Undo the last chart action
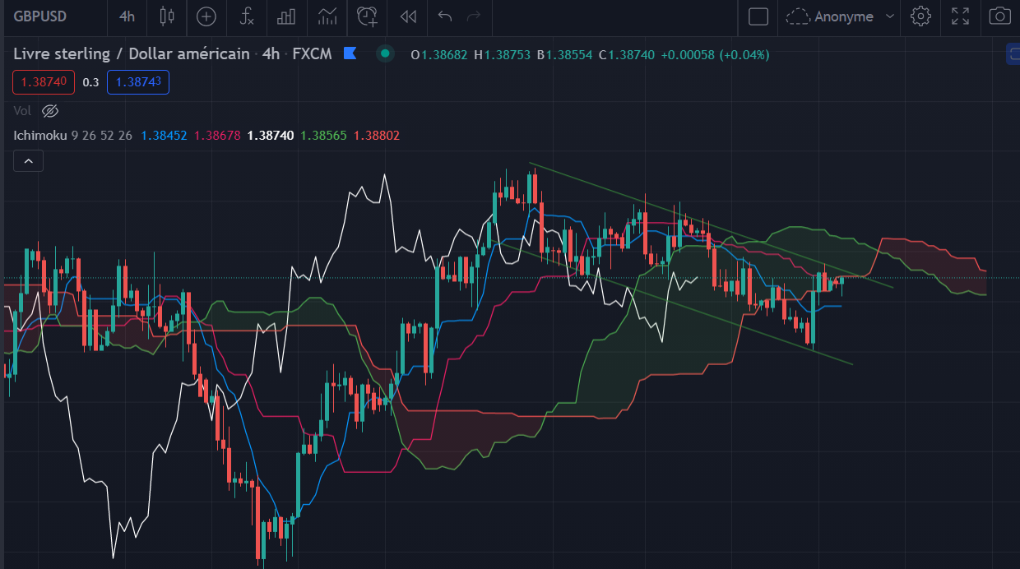The width and height of the screenshot is (1020, 569). coord(445,16)
